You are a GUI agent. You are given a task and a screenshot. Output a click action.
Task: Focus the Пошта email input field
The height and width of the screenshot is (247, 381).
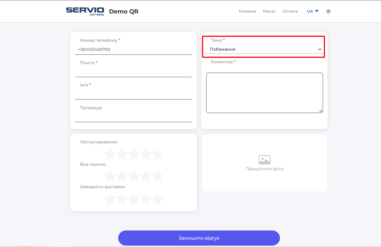(133, 72)
